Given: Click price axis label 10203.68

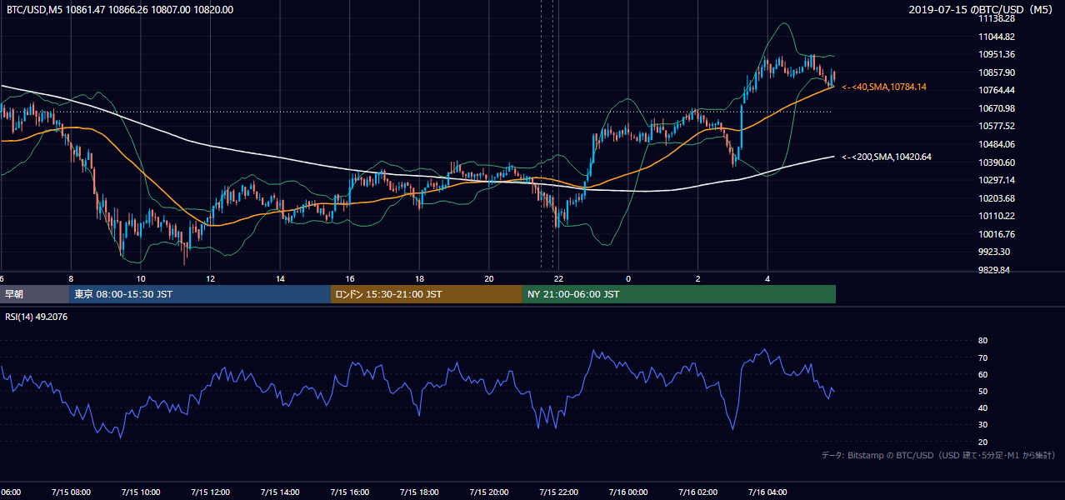Looking at the screenshot, I should [996, 198].
